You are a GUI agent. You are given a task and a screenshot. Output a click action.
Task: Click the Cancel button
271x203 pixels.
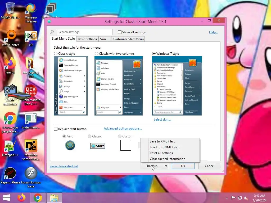coord(210,166)
